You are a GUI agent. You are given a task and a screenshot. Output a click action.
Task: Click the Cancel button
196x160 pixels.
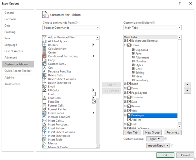pyautogui.click(x=185, y=155)
